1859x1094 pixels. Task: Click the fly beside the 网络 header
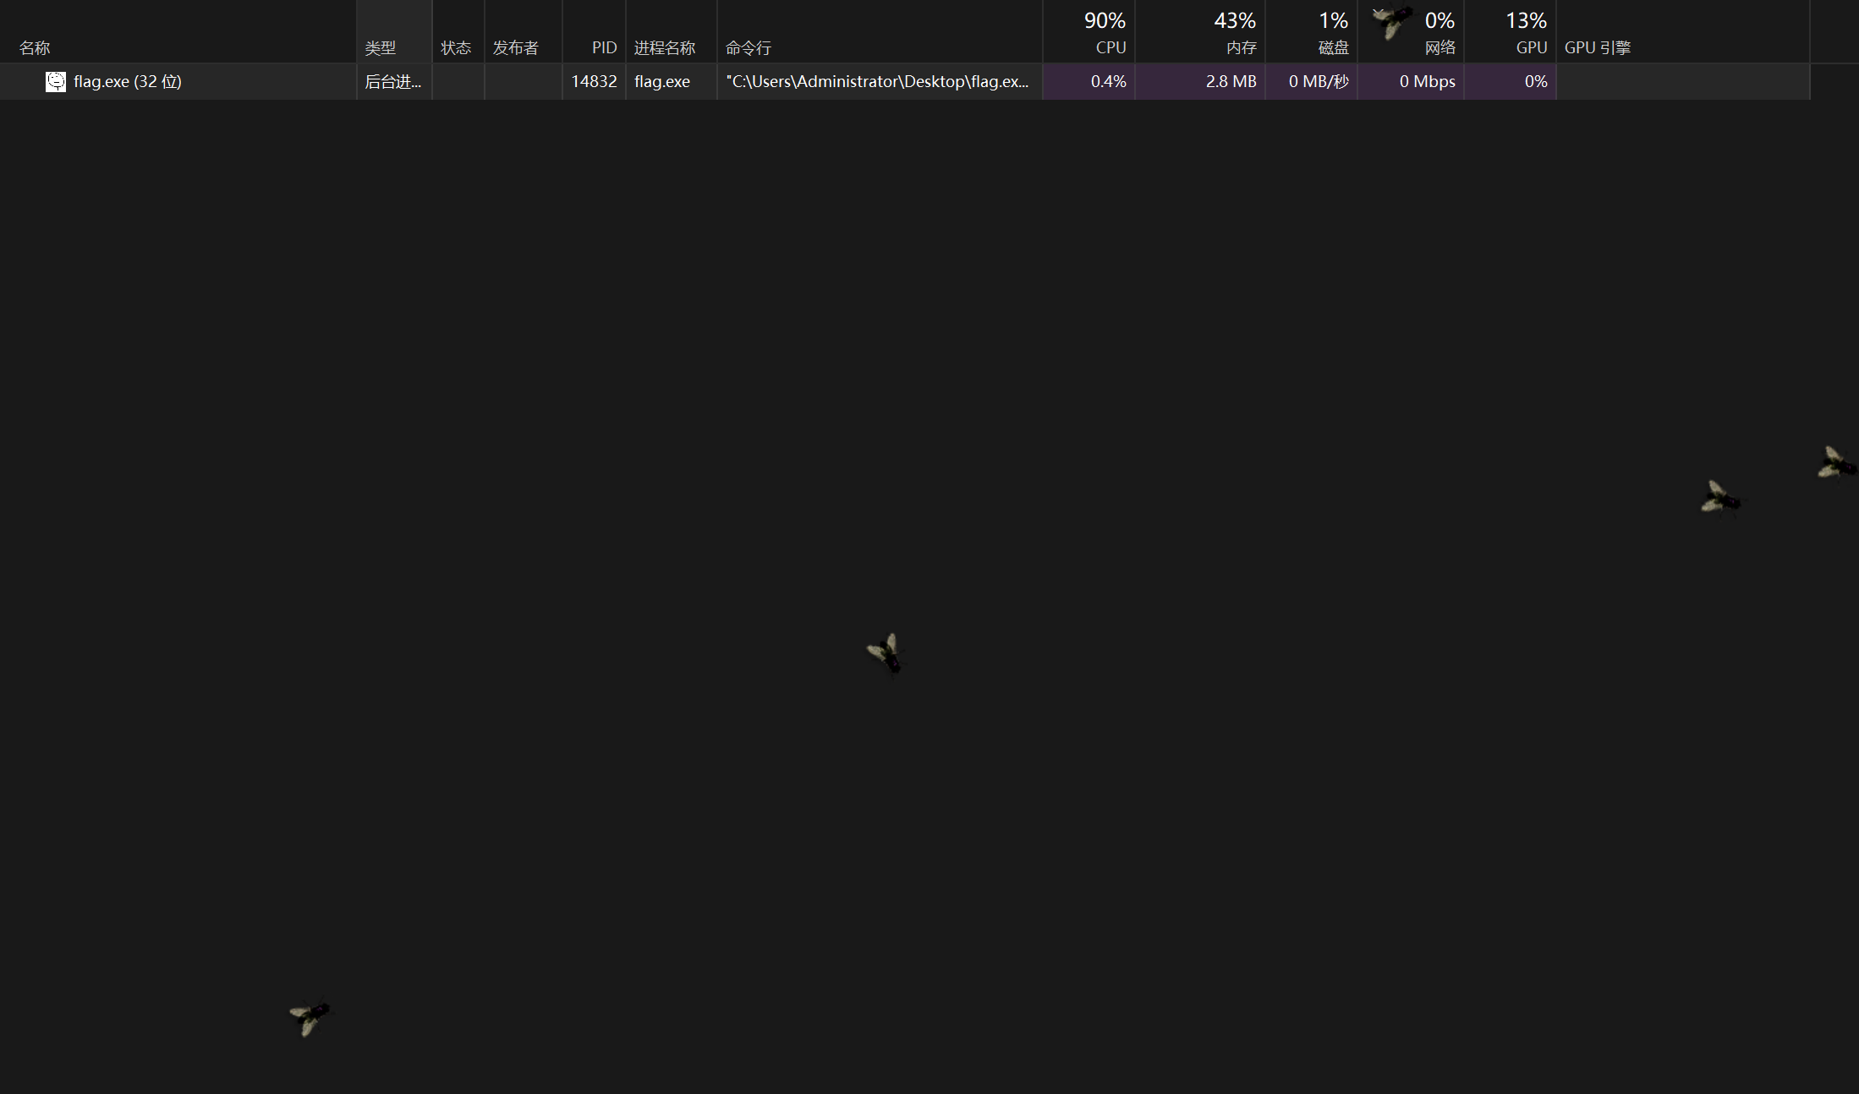[1392, 20]
